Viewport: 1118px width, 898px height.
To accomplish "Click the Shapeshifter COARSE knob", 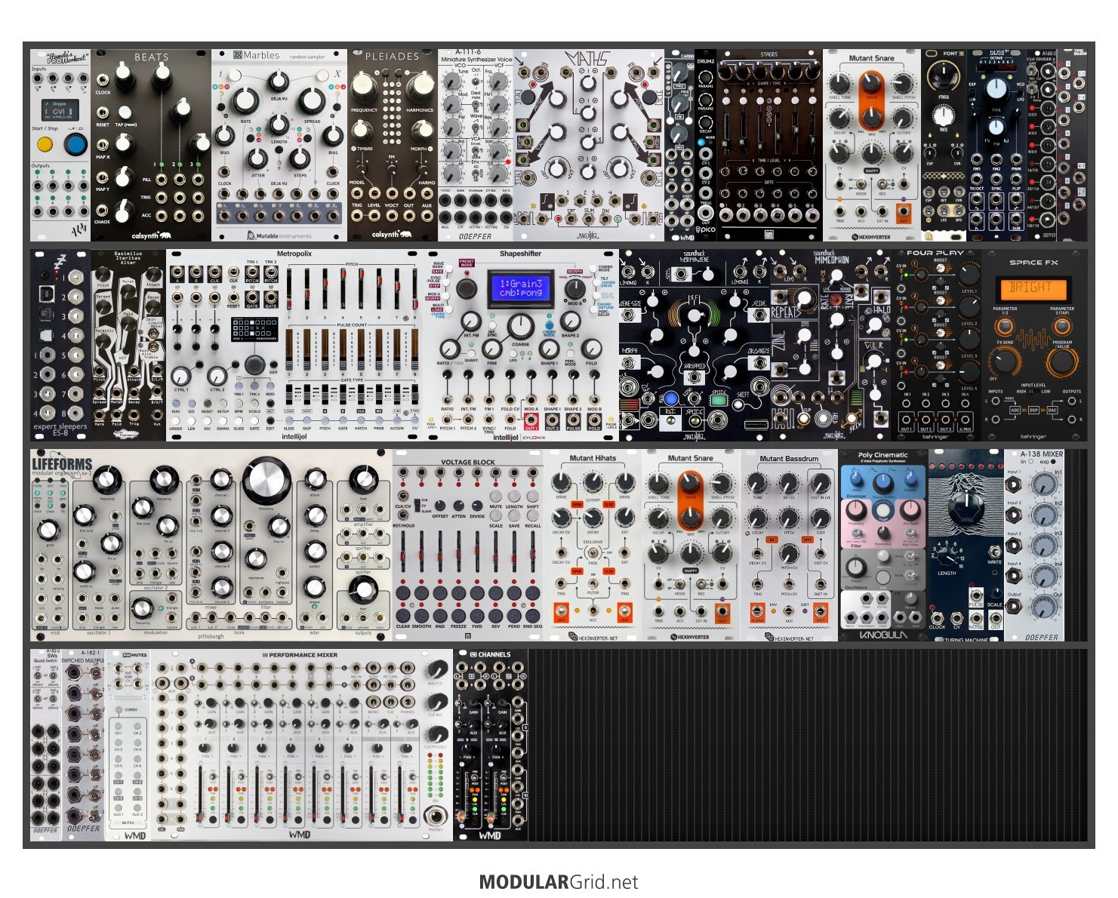I will pyautogui.click(x=520, y=327).
